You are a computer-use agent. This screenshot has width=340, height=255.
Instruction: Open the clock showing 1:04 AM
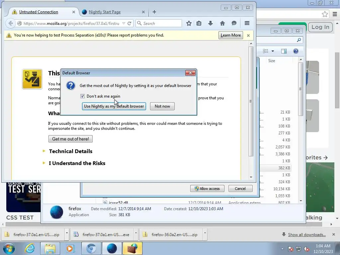coord(323,249)
